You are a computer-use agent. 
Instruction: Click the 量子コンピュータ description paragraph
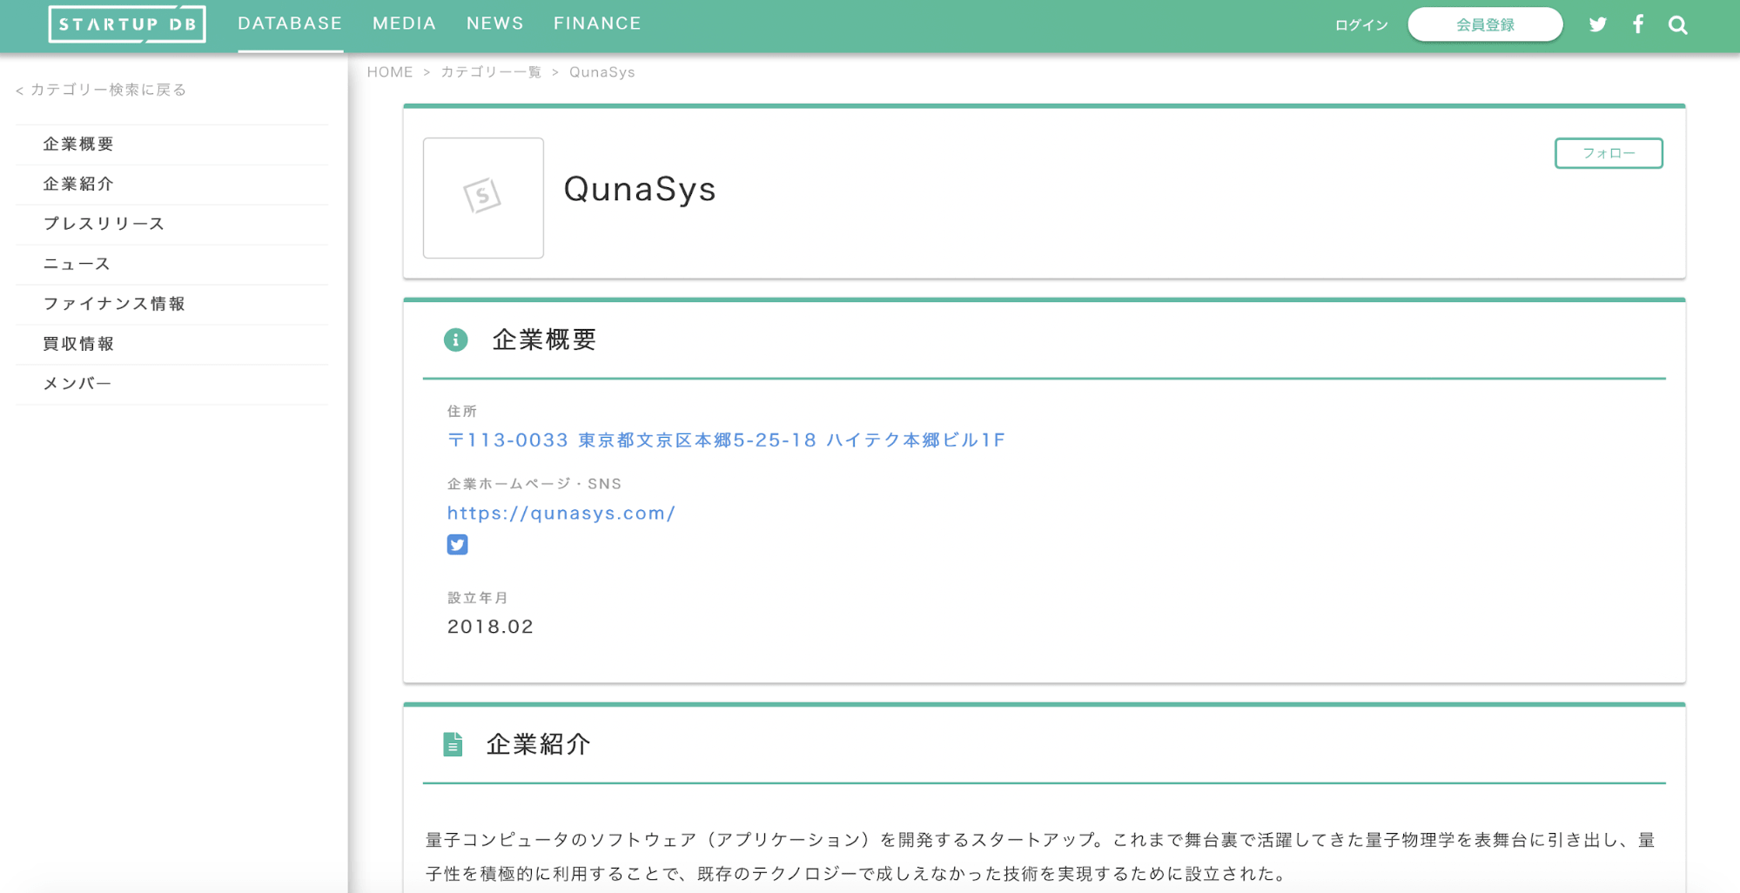coord(1040,856)
